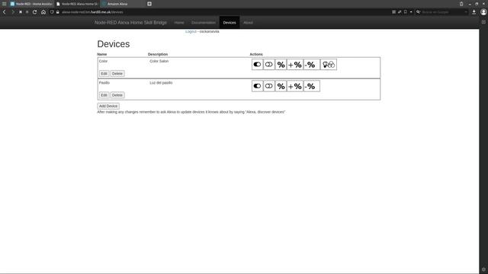Click the padlock icon in the address bar

pos(58,12)
